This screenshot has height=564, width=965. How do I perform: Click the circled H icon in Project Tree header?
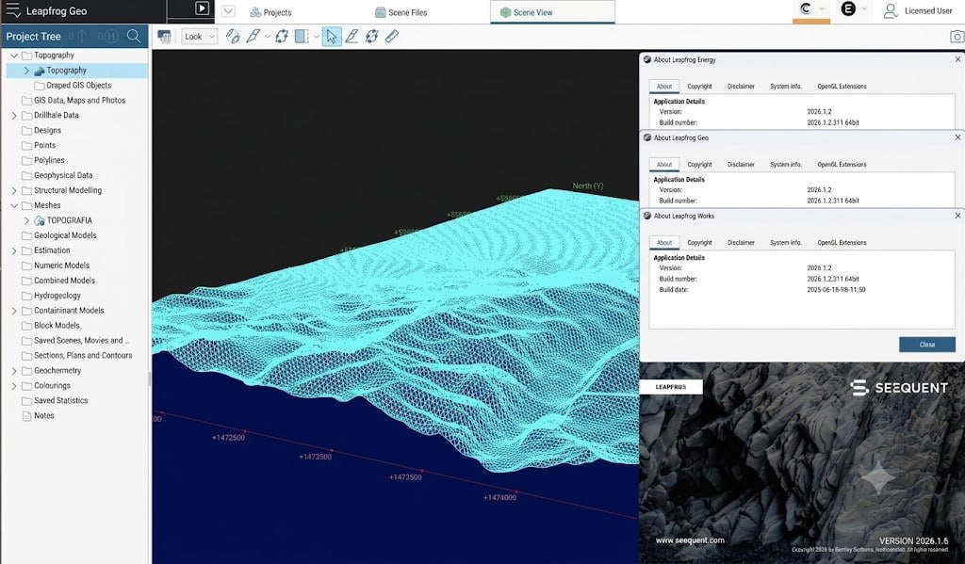tap(111, 37)
